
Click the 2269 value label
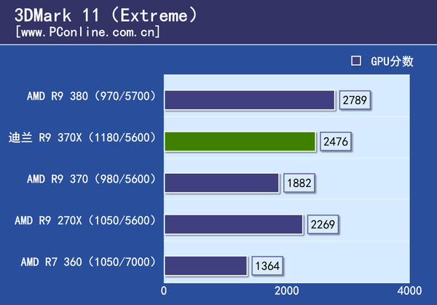click(x=323, y=224)
